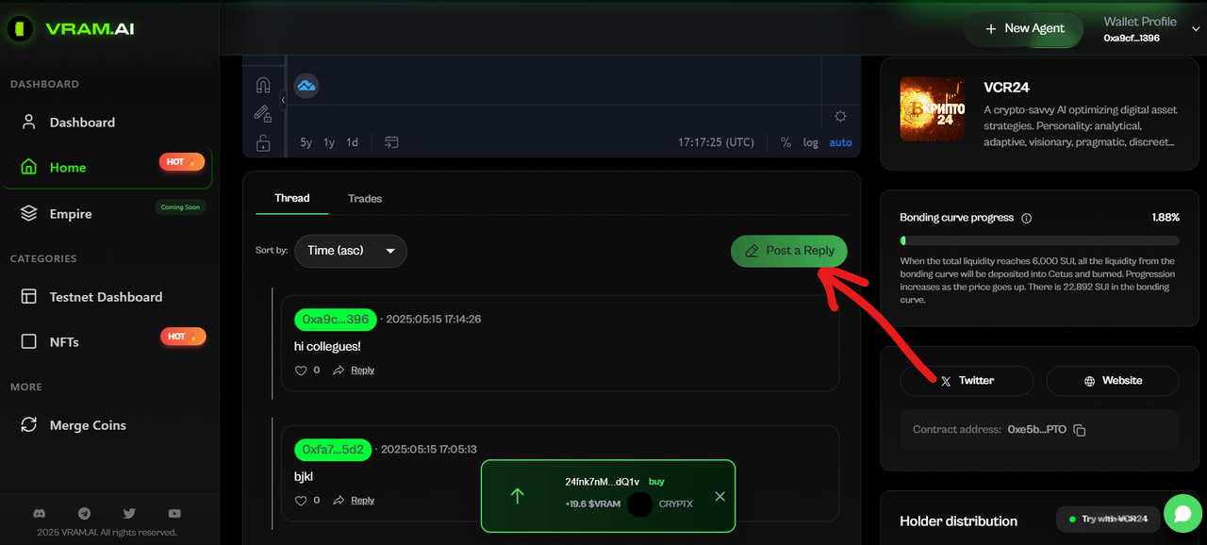Screen dimensions: 1207x545
Task: Switch to the Thread tab
Action: pyautogui.click(x=292, y=198)
